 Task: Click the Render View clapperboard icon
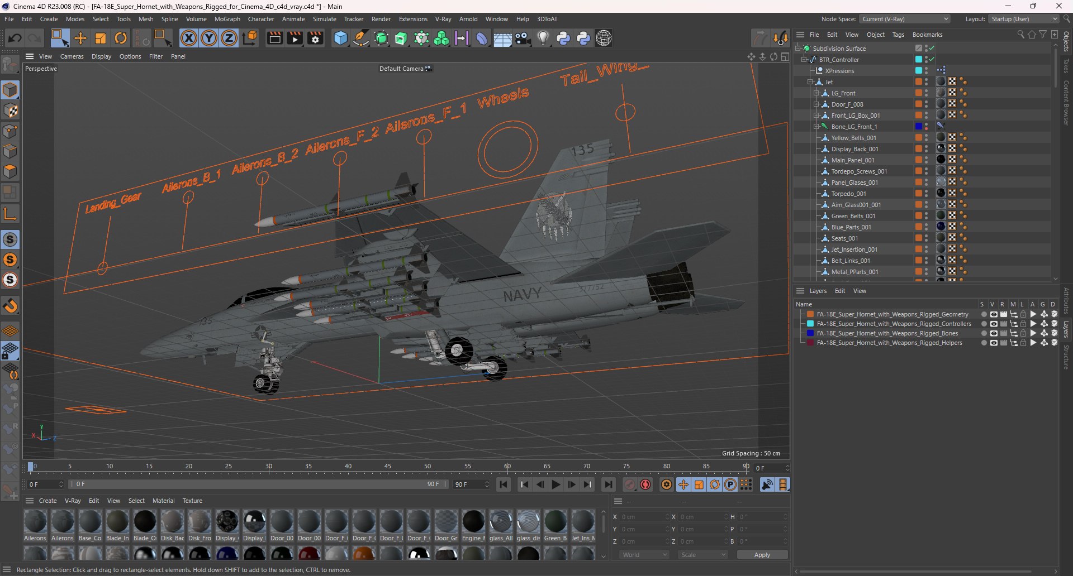pyautogui.click(x=274, y=38)
